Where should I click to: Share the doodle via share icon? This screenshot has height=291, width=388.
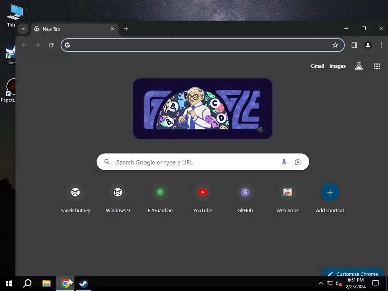(x=260, y=130)
